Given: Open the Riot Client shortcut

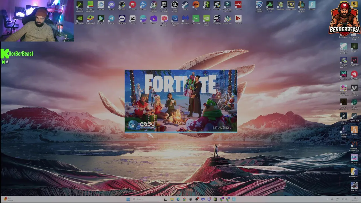Looking at the screenshot, I should tap(132, 6).
